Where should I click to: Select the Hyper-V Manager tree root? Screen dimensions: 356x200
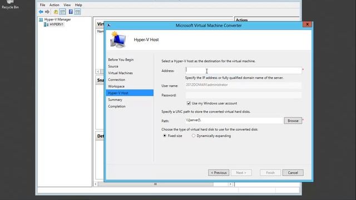(55, 19)
